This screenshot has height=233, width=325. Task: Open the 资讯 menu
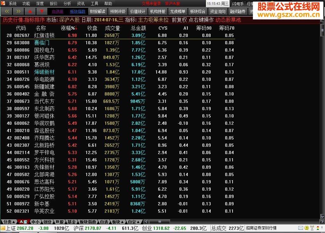coord(81,4)
